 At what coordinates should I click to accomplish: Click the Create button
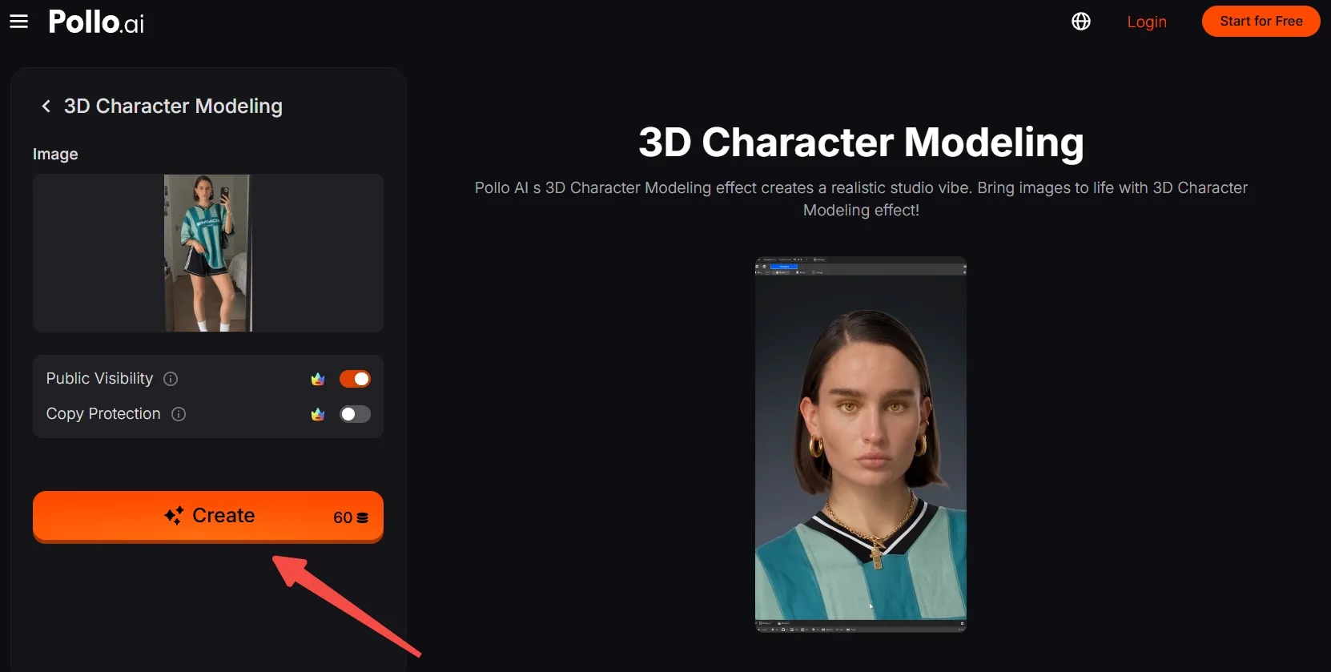pos(208,517)
